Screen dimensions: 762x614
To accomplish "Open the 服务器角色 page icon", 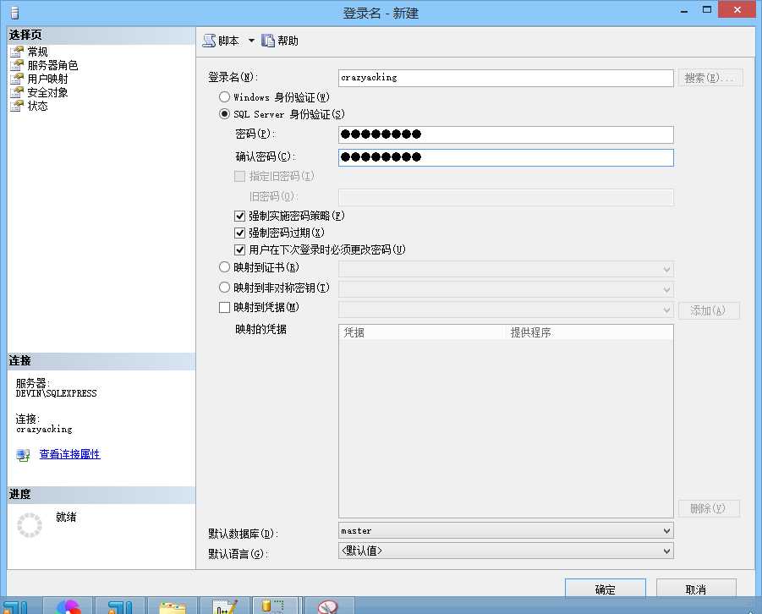I will [17, 65].
